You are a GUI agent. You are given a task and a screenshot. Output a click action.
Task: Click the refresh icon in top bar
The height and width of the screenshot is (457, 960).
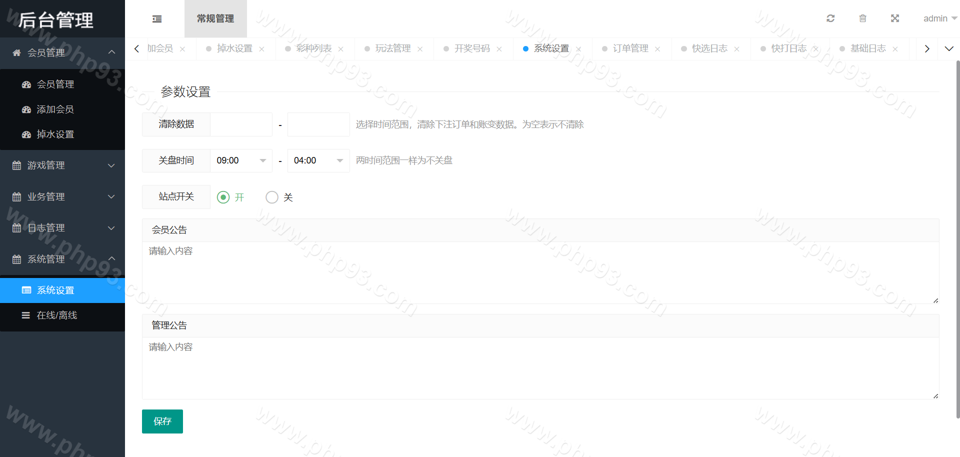[830, 18]
